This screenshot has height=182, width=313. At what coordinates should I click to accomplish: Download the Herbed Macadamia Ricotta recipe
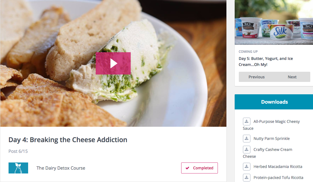tap(278, 167)
